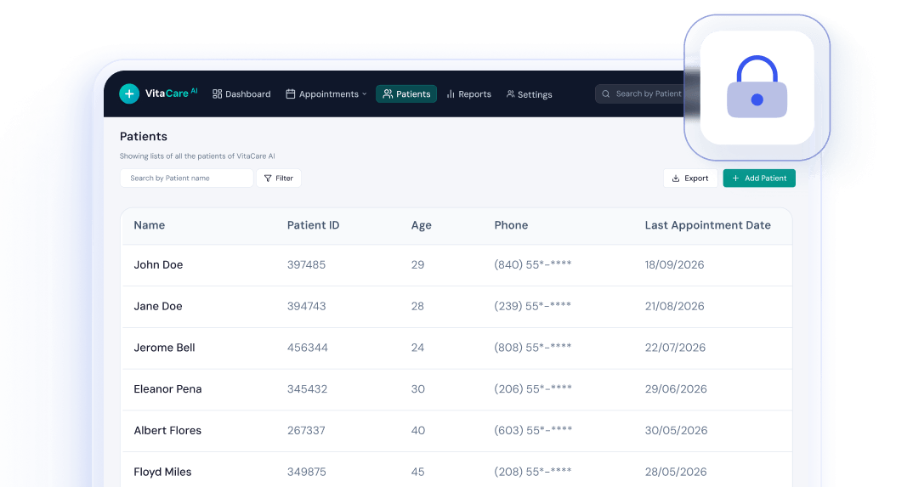The width and height of the screenshot is (913, 487).
Task: Sort by the Name column header
Action: 149,225
